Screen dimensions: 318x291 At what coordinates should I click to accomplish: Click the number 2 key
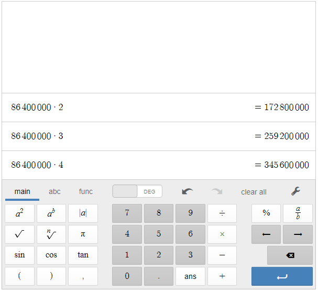coord(159,255)
